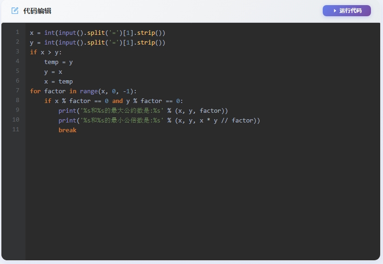This screenshot has width=383, height=264.
Task: Click line number 7 in the gutter
Action: tap(17, 91)
